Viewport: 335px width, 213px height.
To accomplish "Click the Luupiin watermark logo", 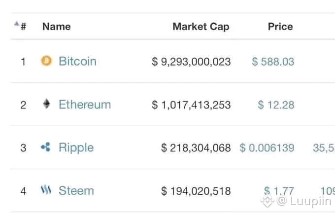I will pyautogui.click(x=268, y=201).
